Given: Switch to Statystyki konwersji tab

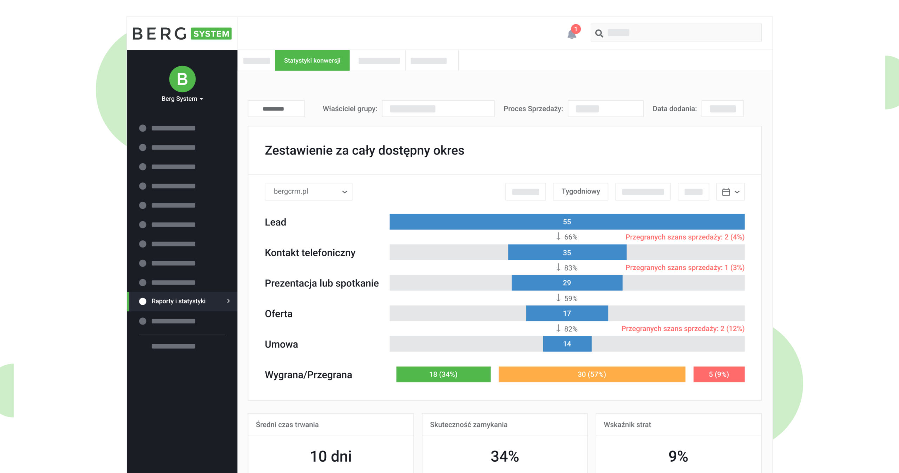Looking at the screenshot, I should pos(312,60).
